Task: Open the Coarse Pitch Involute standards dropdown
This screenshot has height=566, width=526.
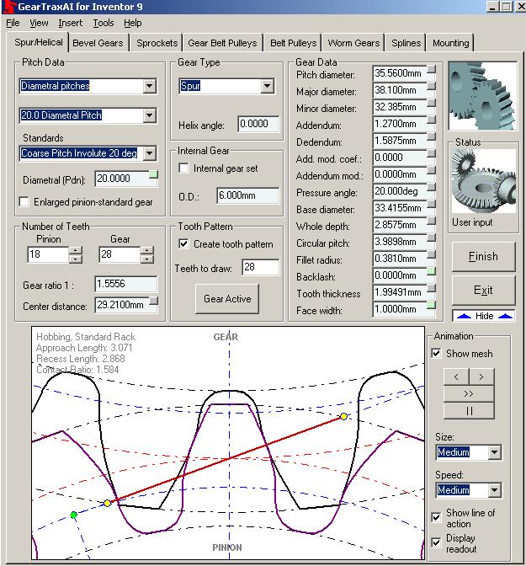Action: tap(149, 153)
